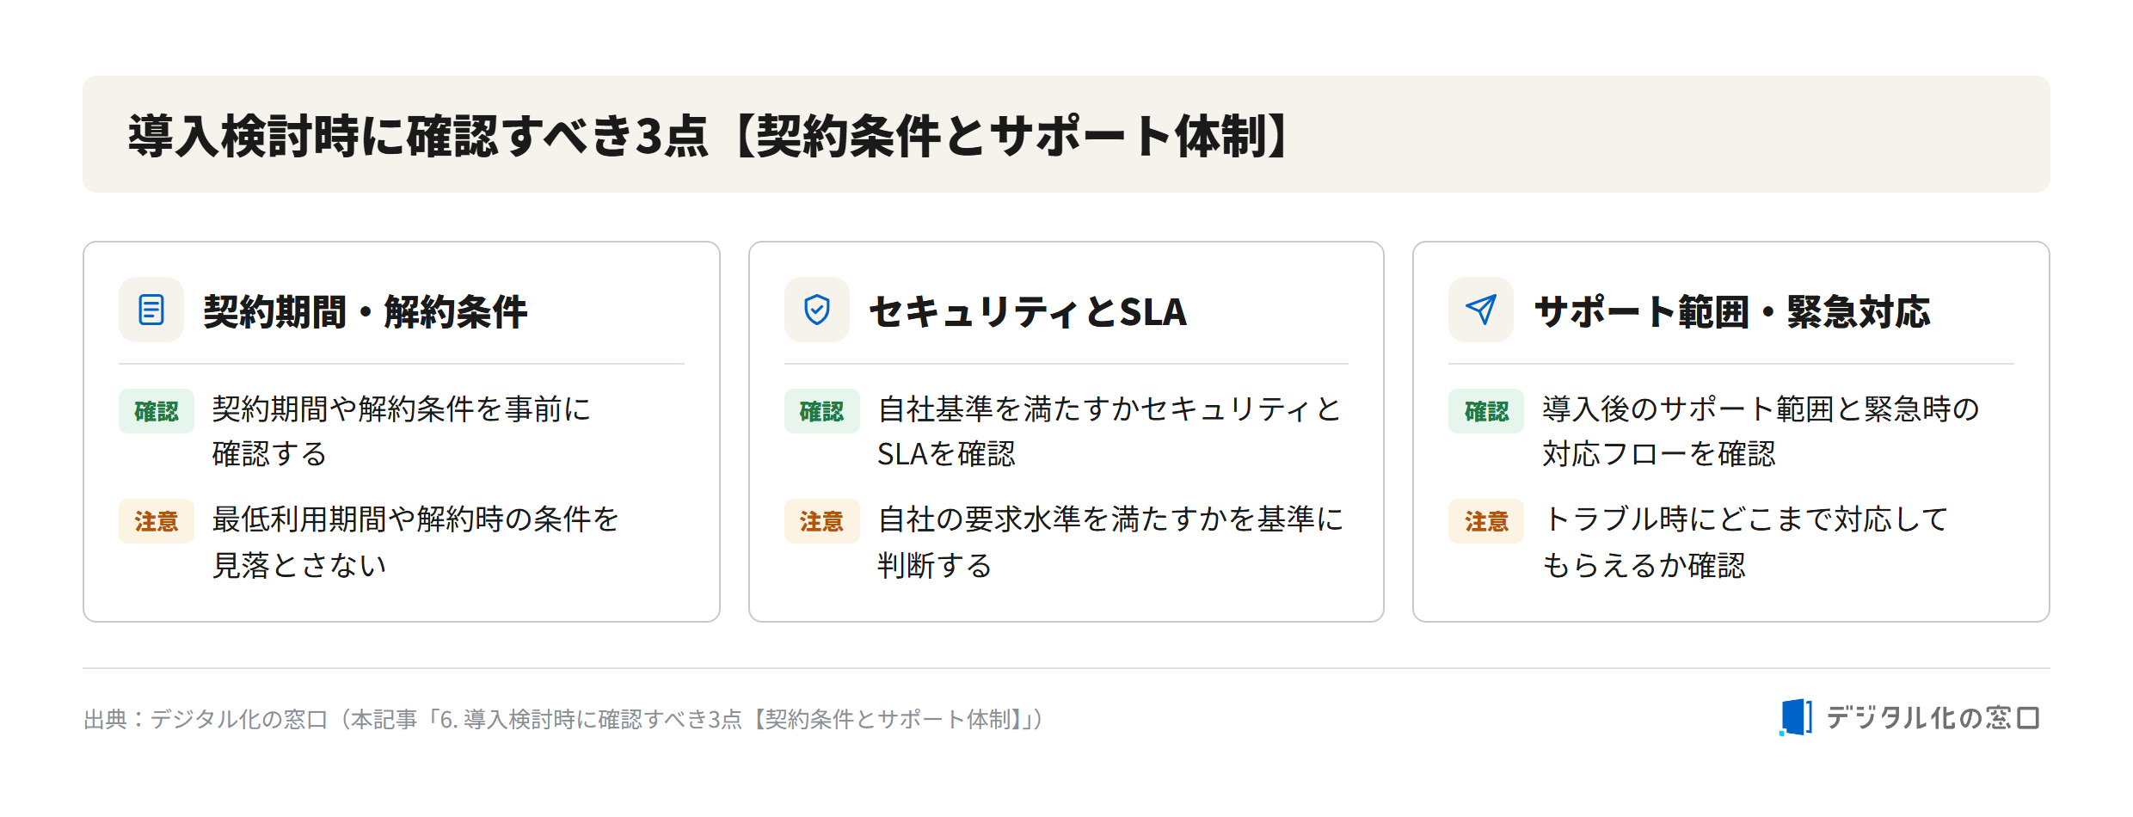The width and height of the screenshot is (2133, 817).
Task: Select the text 自社基準を満たすかセキュリティとSLAを確認
Action: coord(1110,431)
